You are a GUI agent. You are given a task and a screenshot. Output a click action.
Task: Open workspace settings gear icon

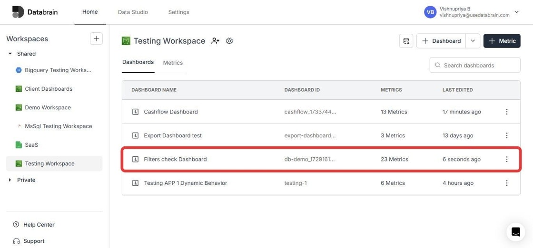click(x=229, y=41)
